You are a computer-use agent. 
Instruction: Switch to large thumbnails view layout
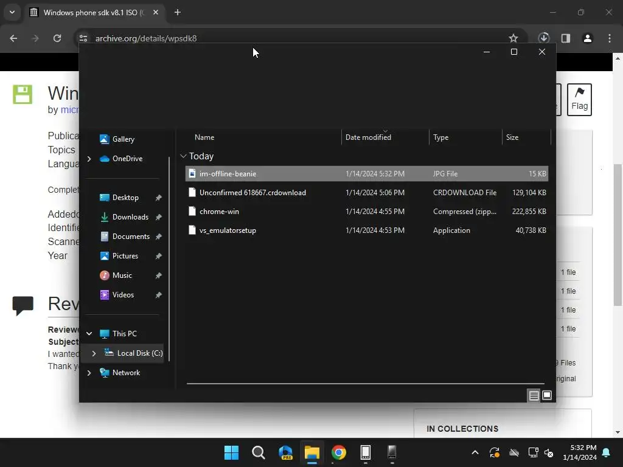[x=547, y=395]
